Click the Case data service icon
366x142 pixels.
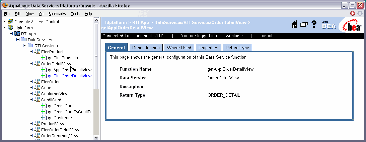tap(37, 88)
